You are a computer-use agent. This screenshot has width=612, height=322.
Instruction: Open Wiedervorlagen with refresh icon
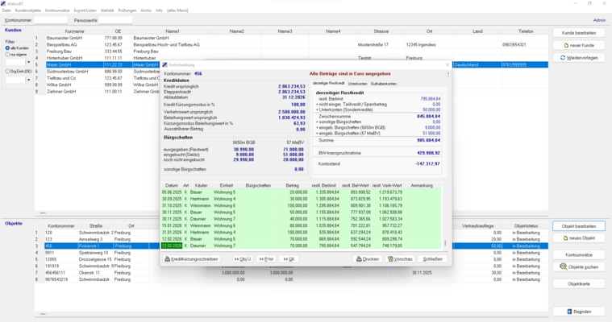pyautogui.click(x=578, y=58)
